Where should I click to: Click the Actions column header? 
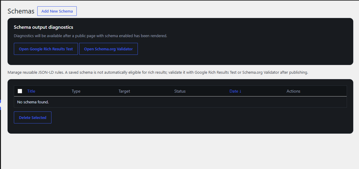point(293,91)
